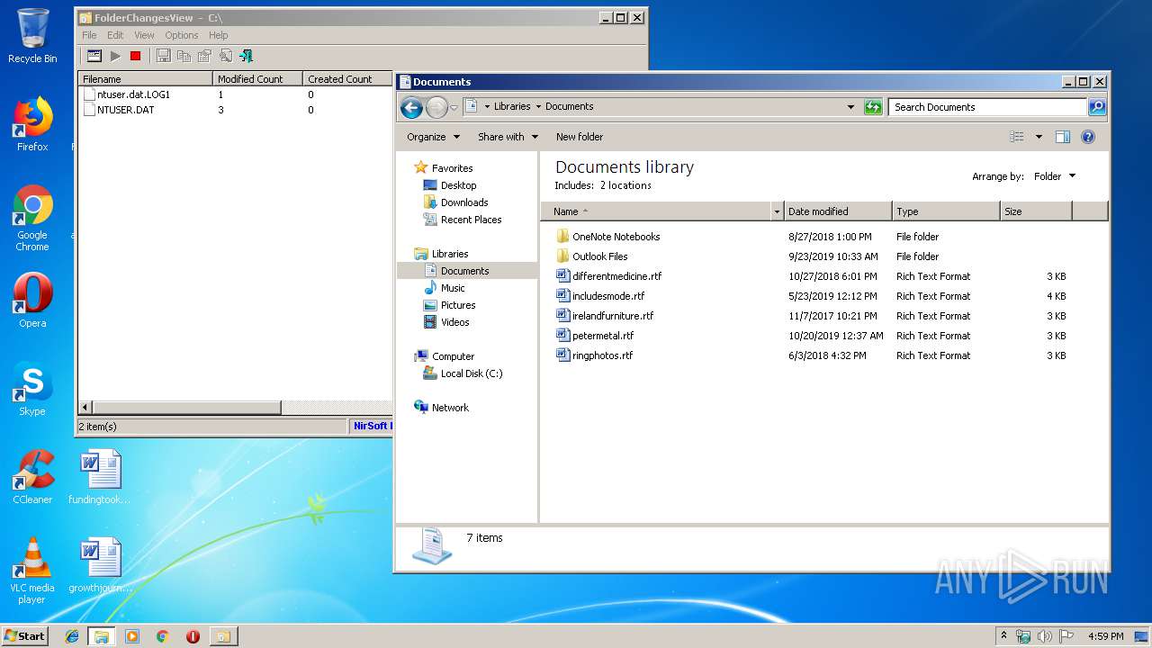Click the 2 locations link
1152x648 pixels.
pos(625,185)
